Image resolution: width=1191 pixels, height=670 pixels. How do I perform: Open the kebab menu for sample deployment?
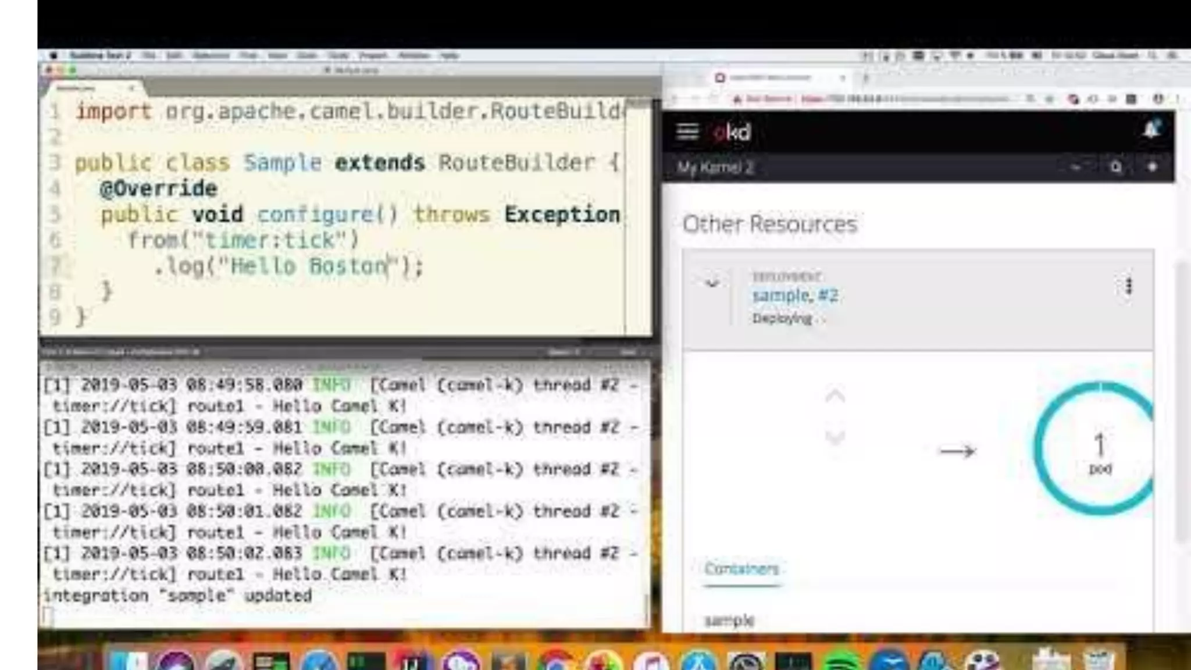point(1128,286)
